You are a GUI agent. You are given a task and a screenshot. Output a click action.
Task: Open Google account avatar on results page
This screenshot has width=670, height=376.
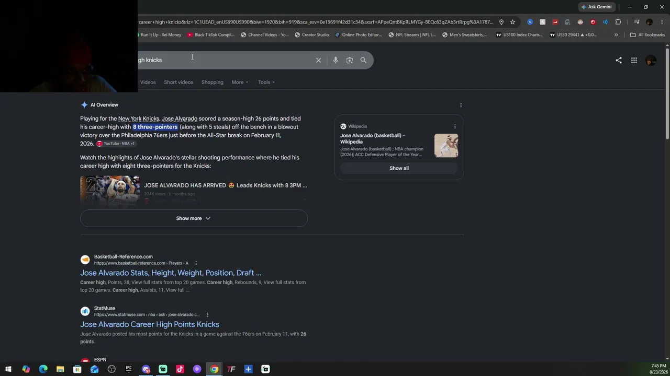pos(651,61)
